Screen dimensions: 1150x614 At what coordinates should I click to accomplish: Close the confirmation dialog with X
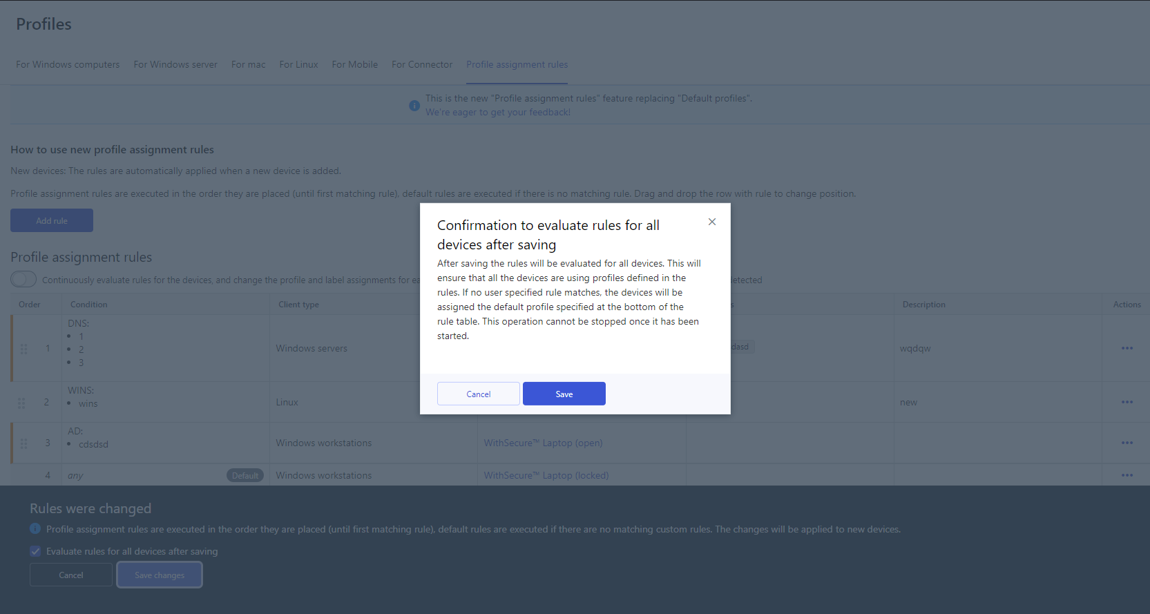[x=712, y=222]
